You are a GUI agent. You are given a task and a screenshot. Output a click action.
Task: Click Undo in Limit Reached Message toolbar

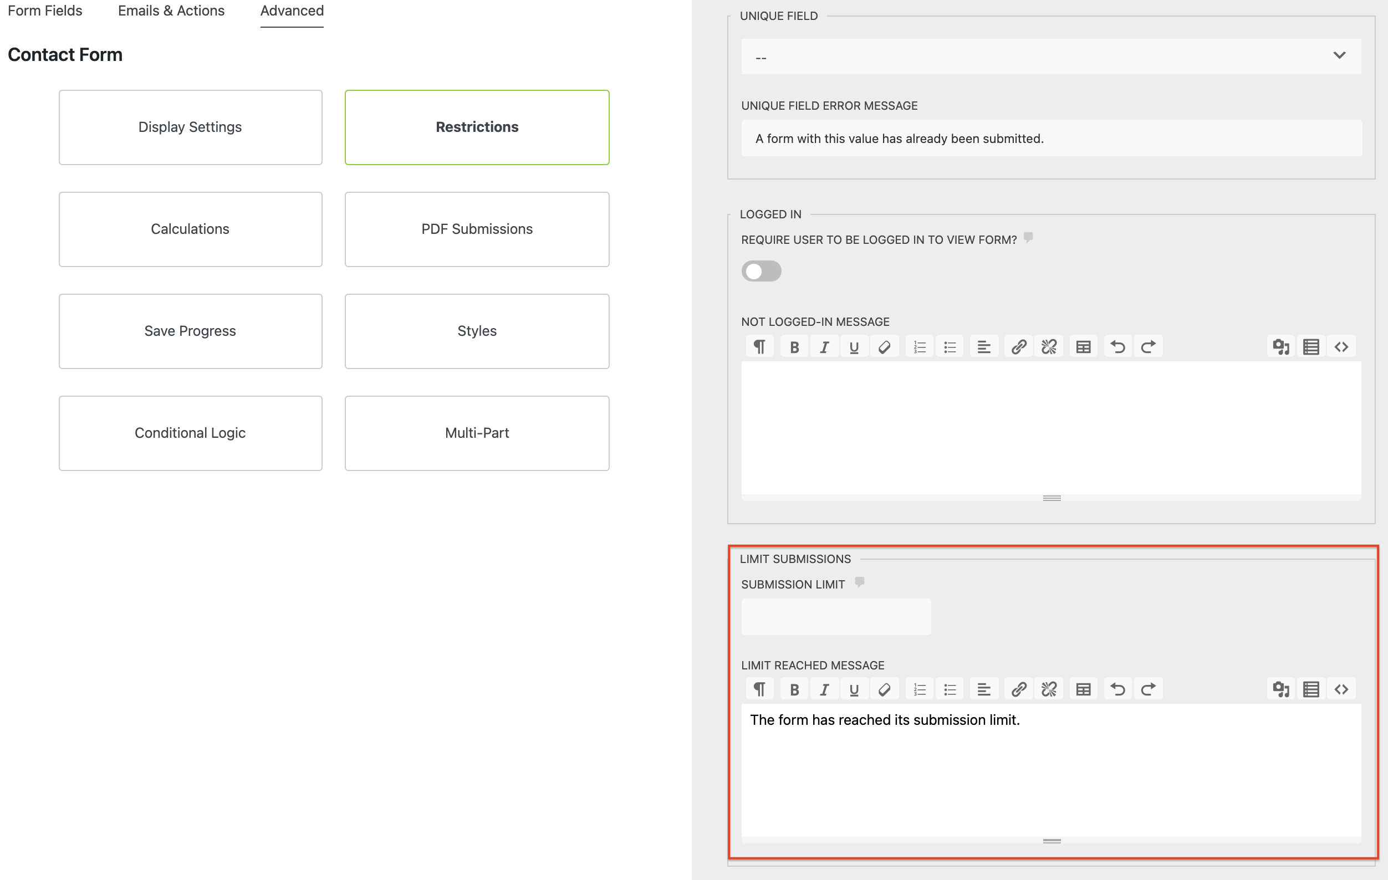[x=1117, y=689]
